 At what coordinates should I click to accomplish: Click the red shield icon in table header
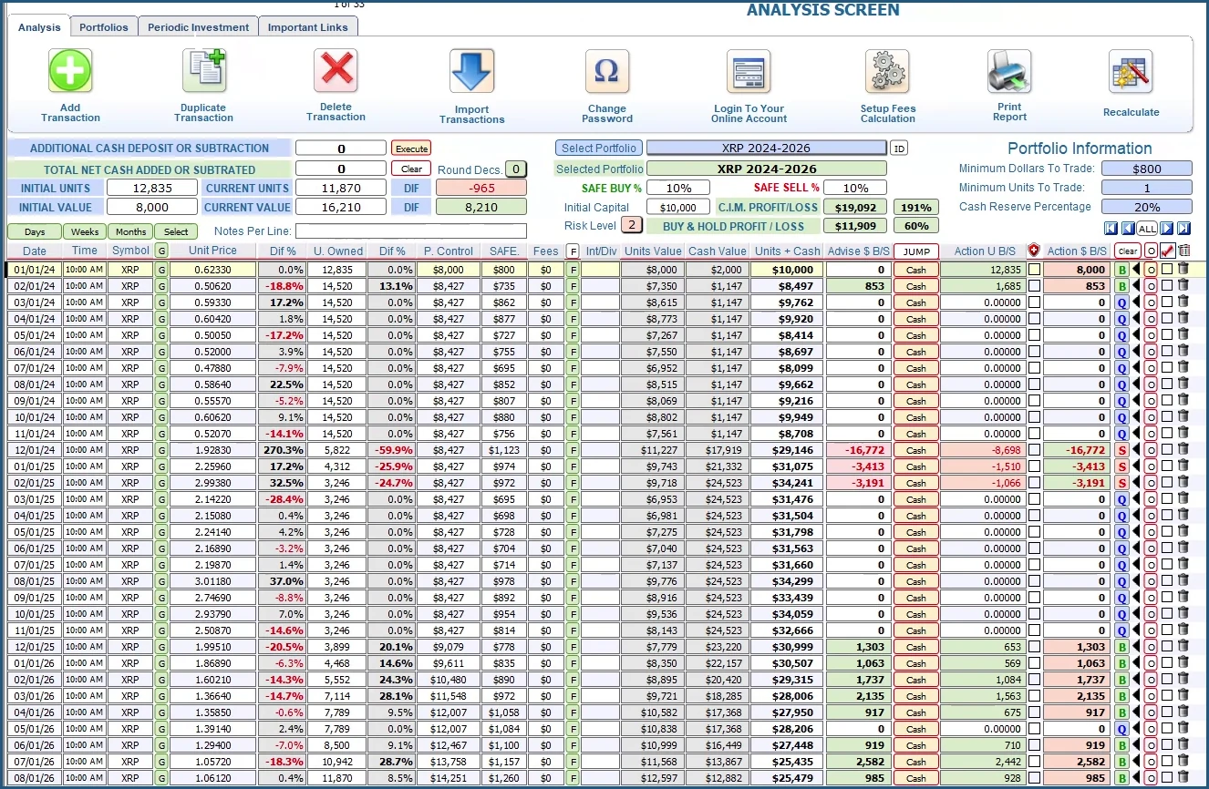(x=1034, y=251)
